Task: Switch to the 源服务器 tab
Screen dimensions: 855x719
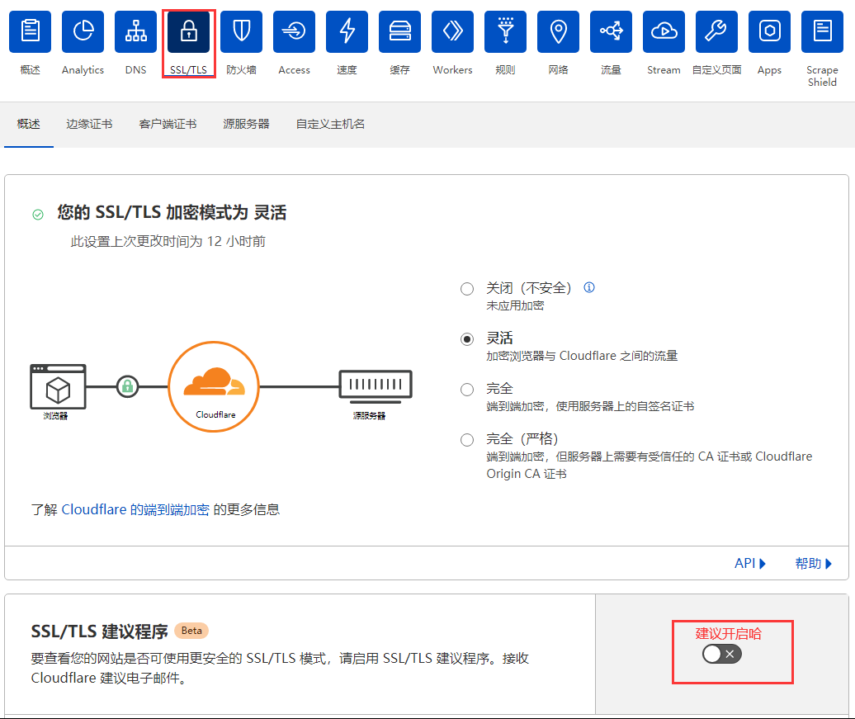Action: pos(247,124)
